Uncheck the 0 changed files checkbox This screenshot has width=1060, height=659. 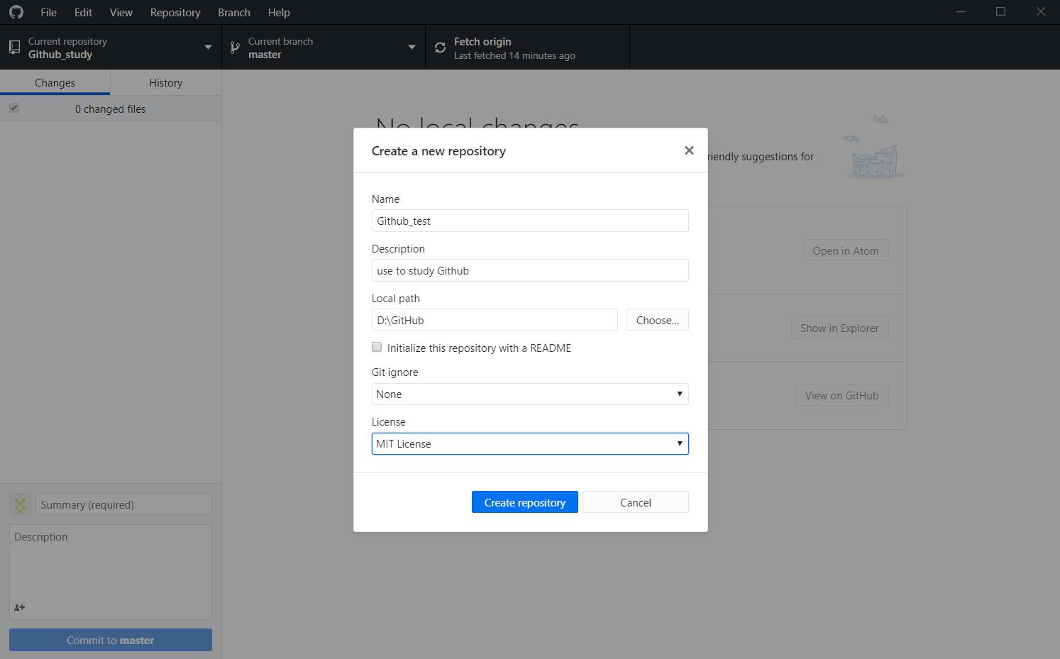(14, 108)
